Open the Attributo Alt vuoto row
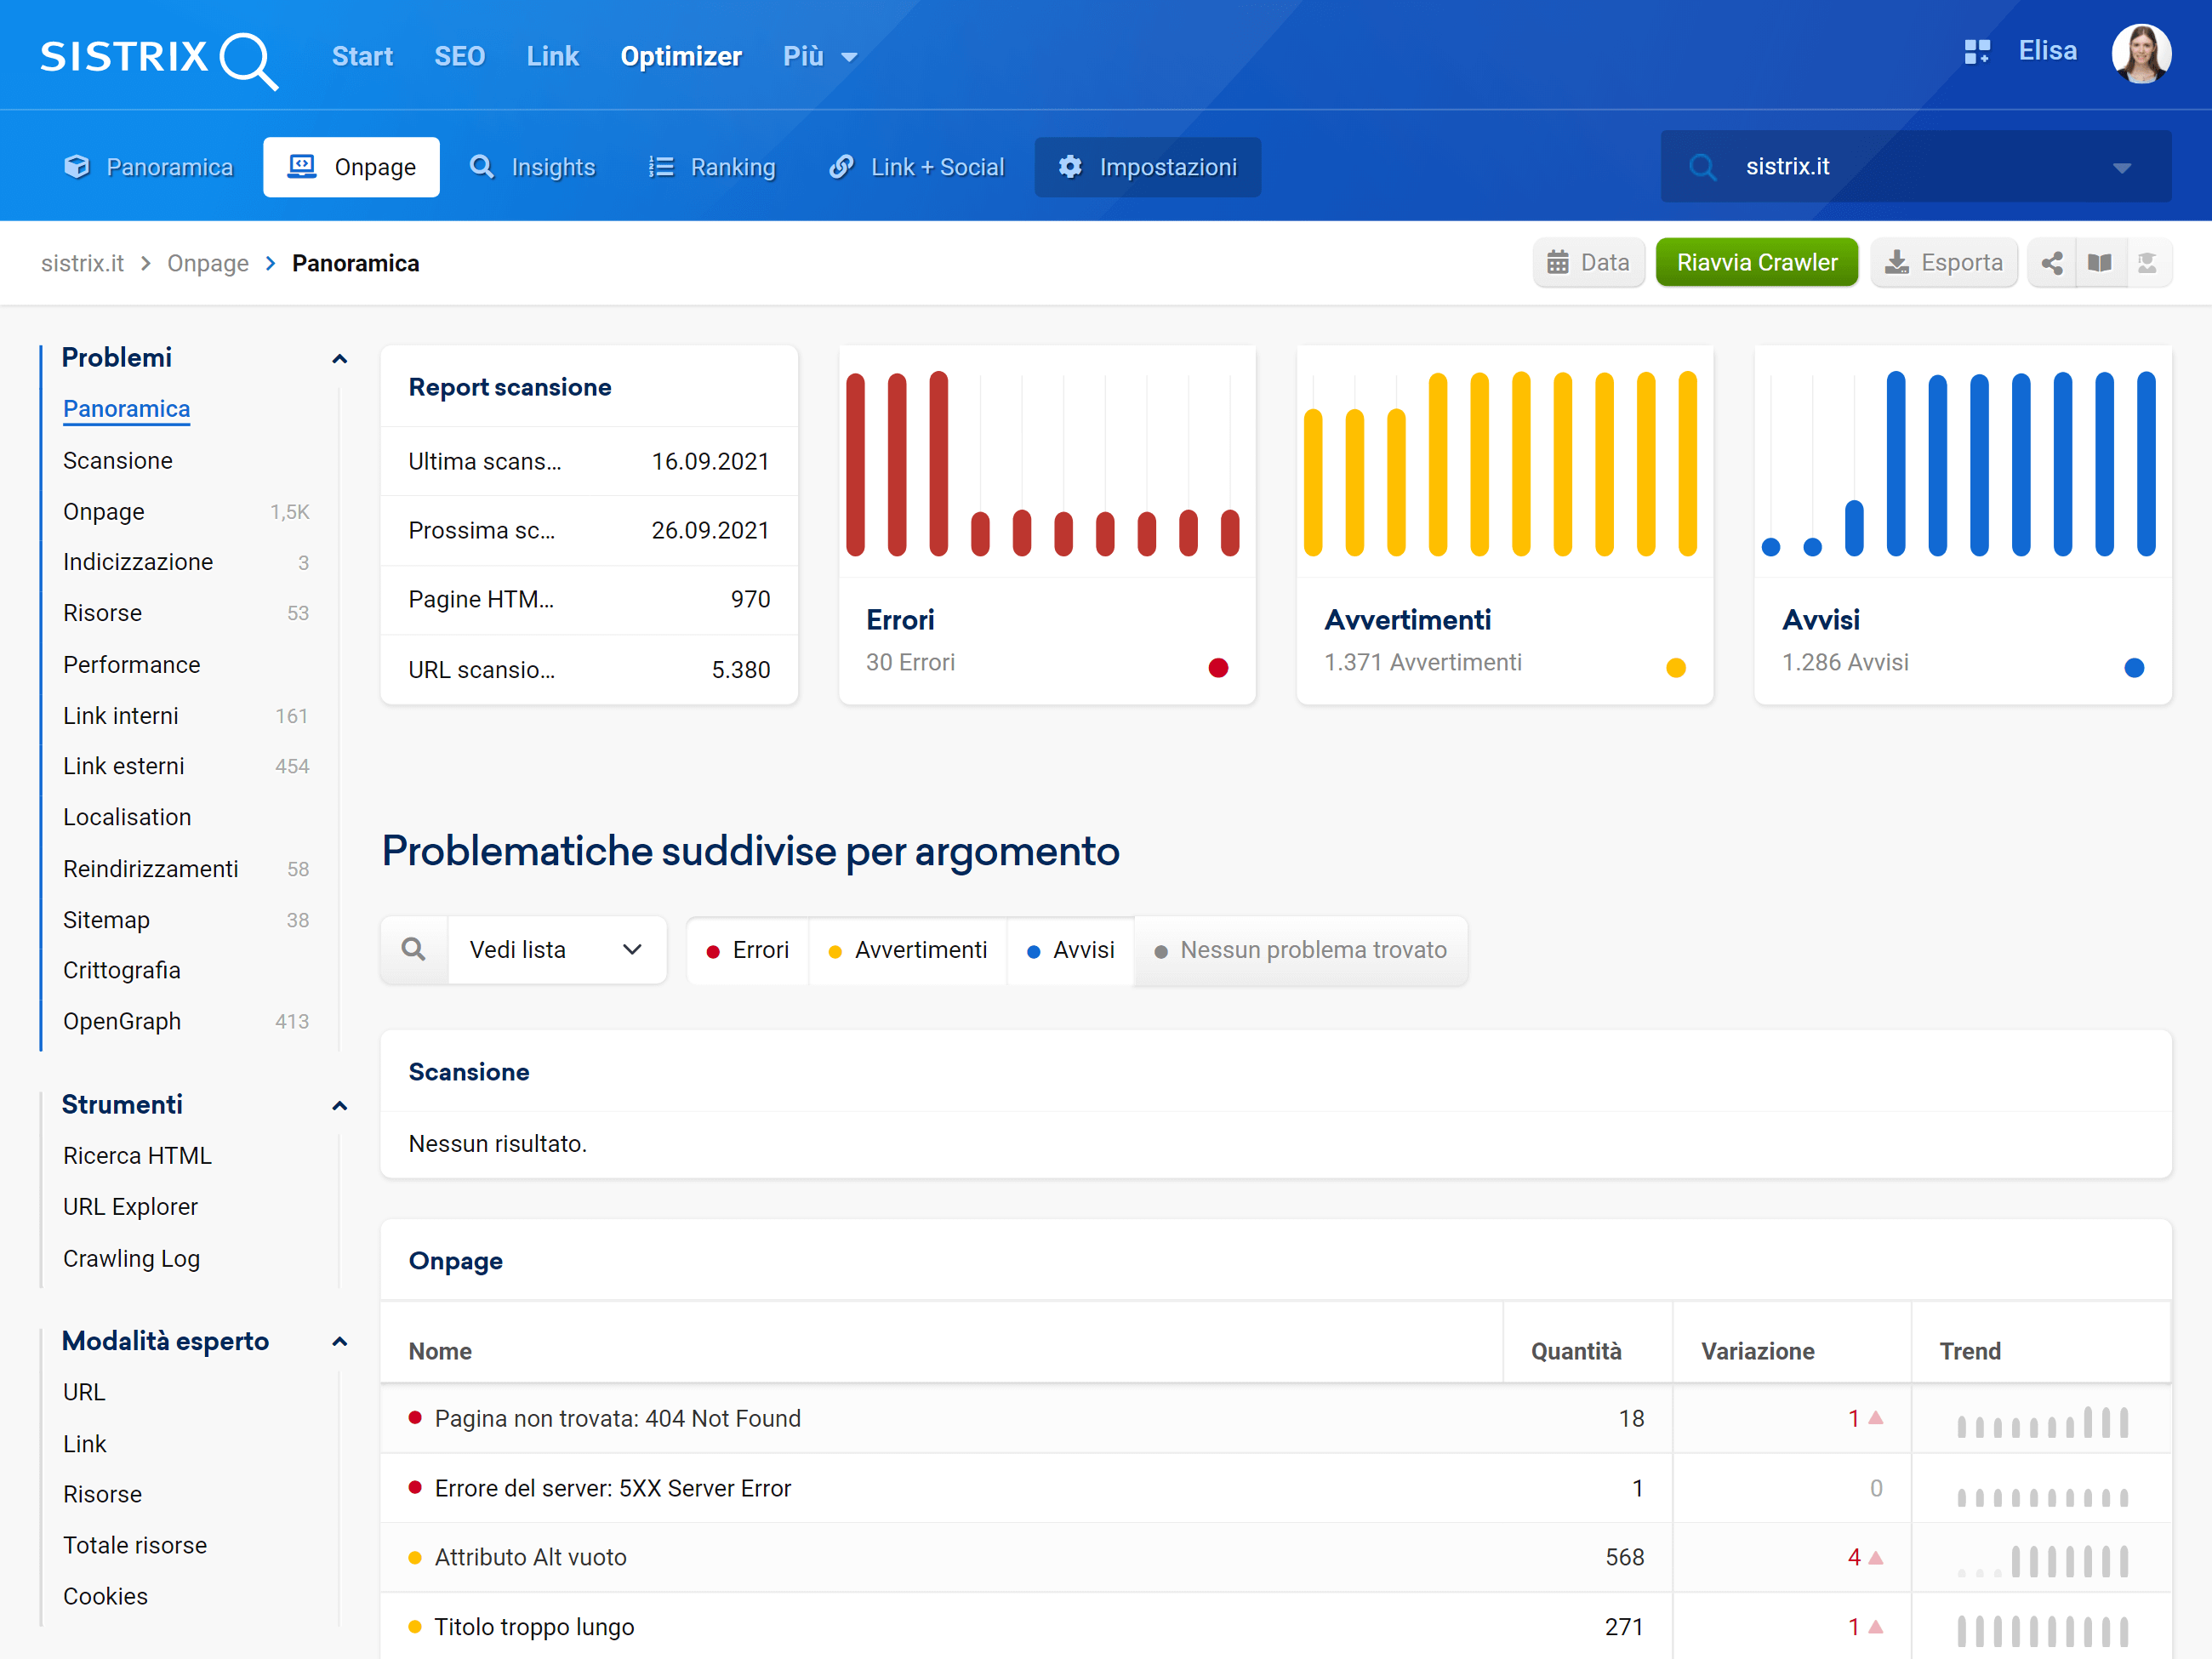 tap(1275, 1557)
